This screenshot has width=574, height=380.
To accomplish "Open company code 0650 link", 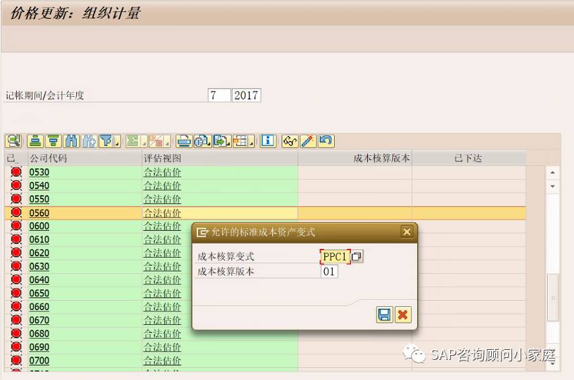I will (39, 293).
